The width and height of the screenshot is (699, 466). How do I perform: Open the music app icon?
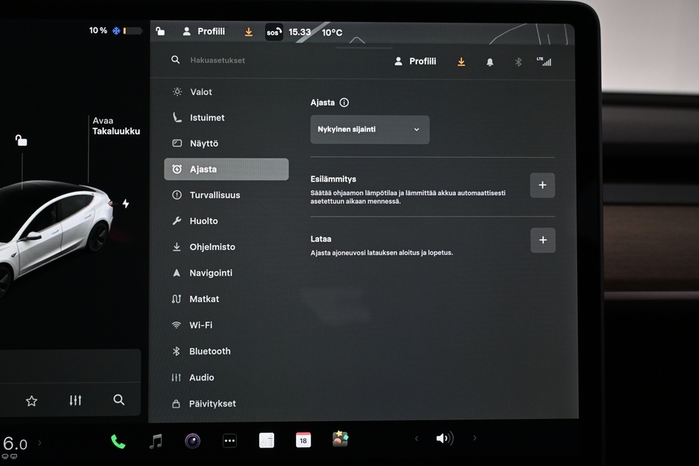[156, 441]
